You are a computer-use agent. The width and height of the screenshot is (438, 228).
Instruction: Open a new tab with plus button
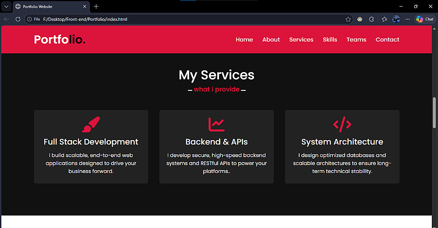click(96, 7)
